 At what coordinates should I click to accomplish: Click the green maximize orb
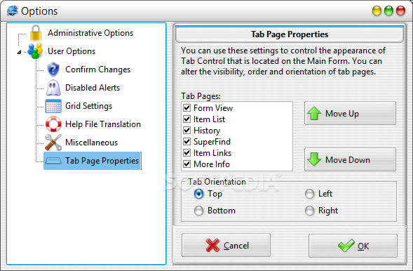pos(388,11)
